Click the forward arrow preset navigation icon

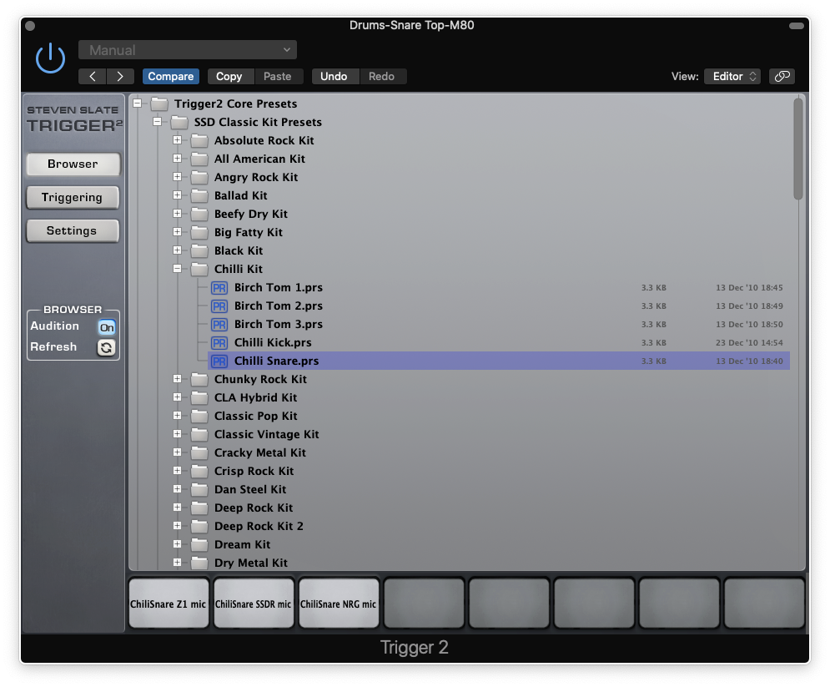pos(120,76)
